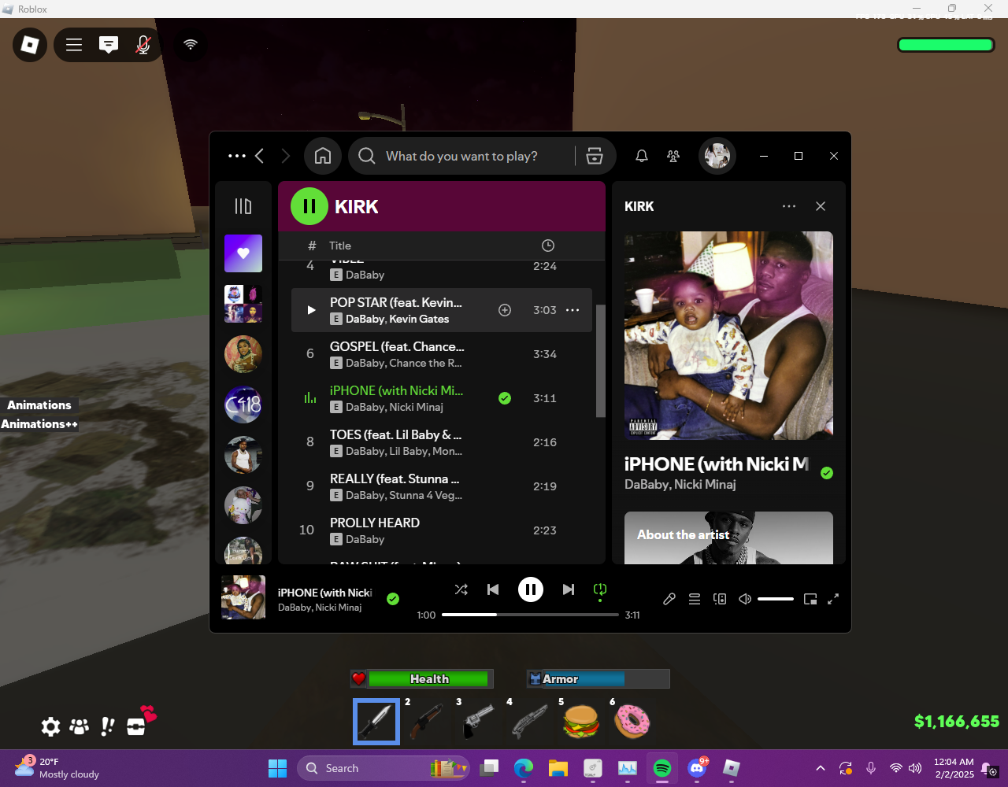This screenshot has width=1008, height=787.
Task: Open Spotify What's New notifications bell
Action: 642,156
